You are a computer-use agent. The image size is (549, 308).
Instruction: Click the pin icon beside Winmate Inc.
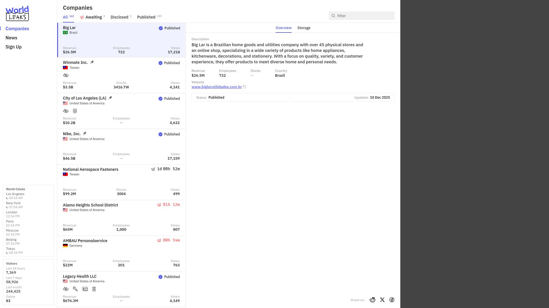tap(92, 62)
